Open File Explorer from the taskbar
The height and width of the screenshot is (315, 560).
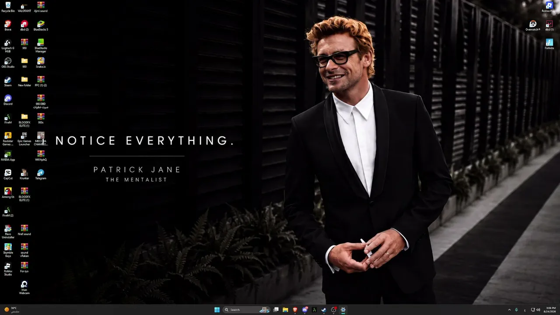[x=286, y=310]
